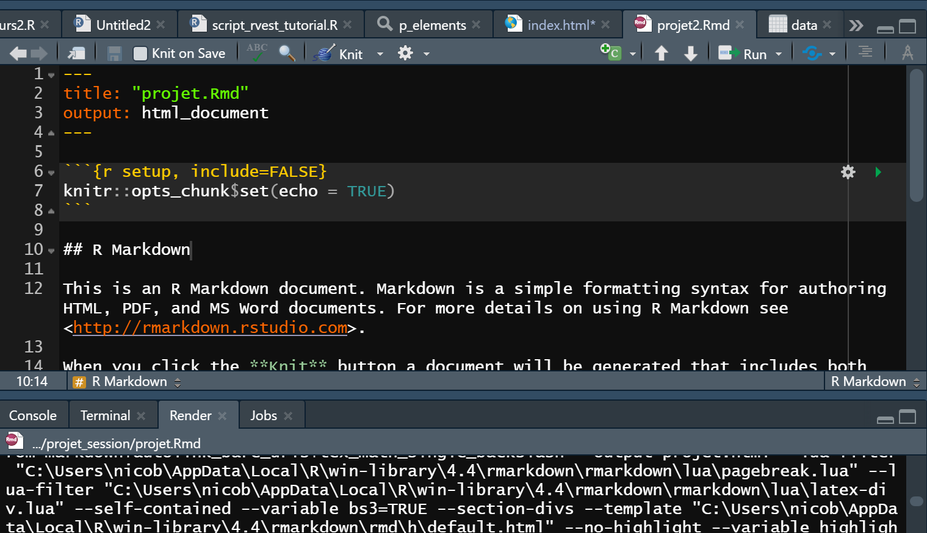The width and height of the screenshot is (927, 533).
Task: Open document settings gear in toolbar
Action: [x=405, y=54]
